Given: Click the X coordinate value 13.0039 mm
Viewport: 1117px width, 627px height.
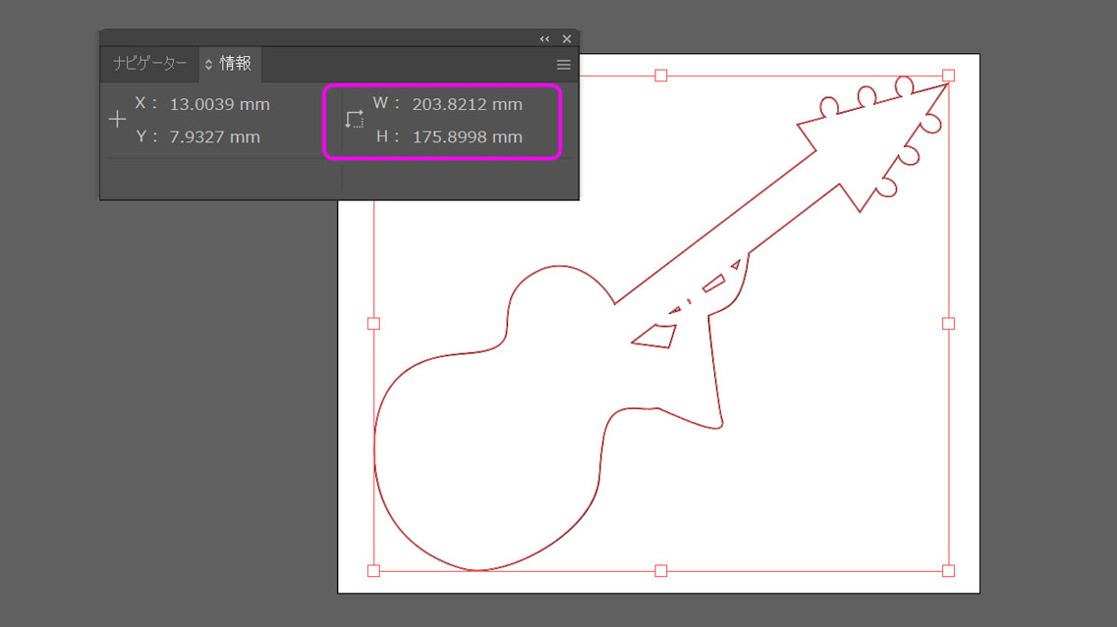Looking at the screenshot, I should [219, 104].
